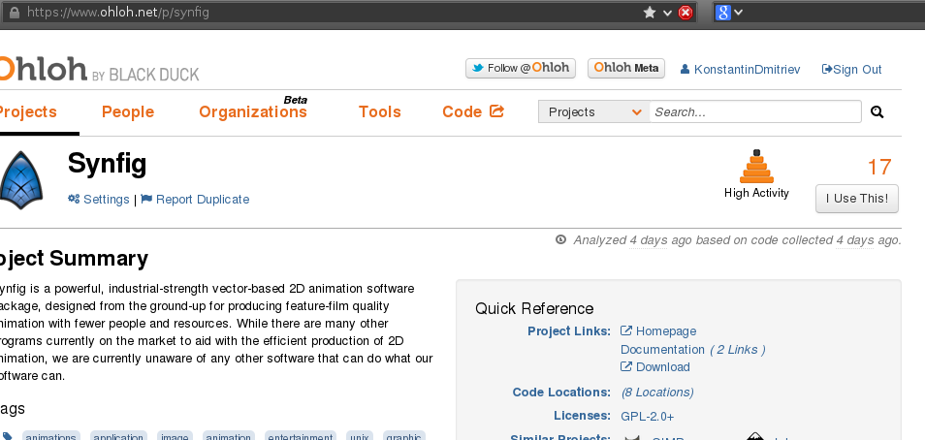Click the red stop loading icon
925x440 pixels.
[x=686, y=12]
